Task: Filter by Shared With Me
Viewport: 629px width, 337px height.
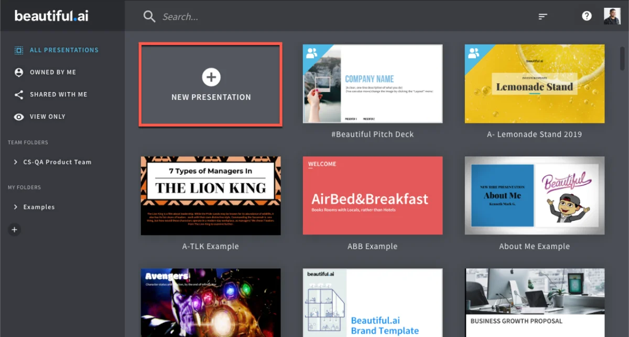Action: tap(58, 95)
